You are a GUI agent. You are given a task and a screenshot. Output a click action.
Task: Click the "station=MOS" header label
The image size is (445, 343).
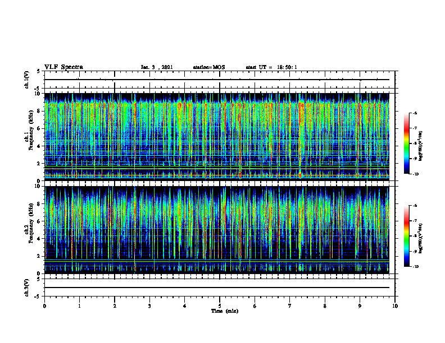[209, 67]
